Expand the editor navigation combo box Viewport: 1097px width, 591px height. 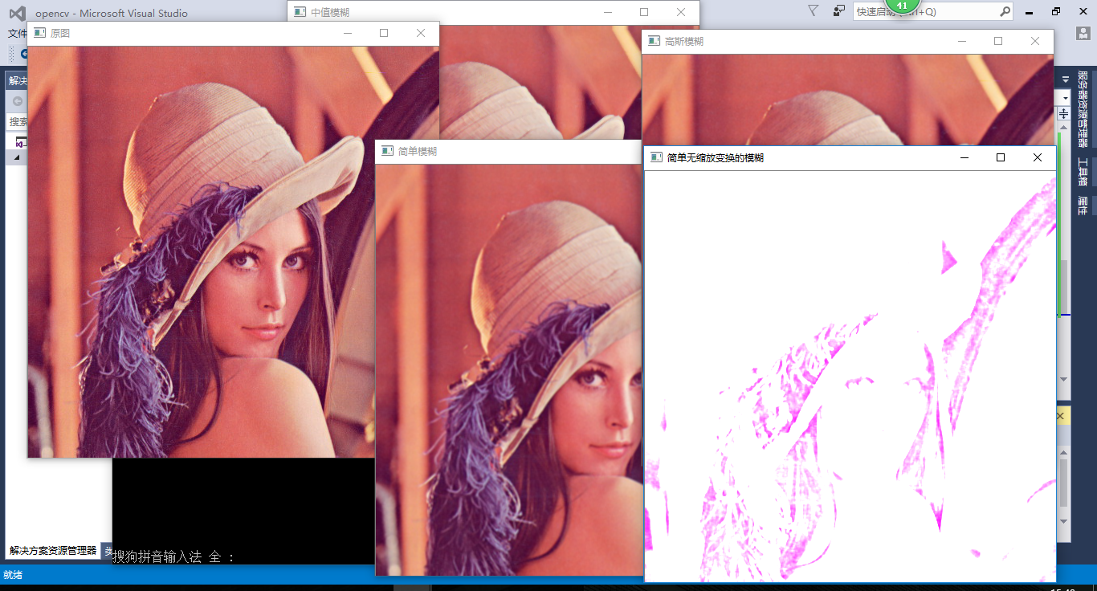(x=1065, y=98)
